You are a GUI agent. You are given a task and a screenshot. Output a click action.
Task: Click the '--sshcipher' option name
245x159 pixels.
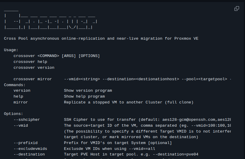tap(27, 120)
